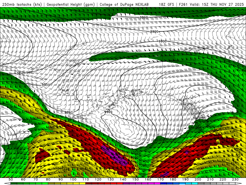Click the colorbar value 120
The width and height of the screenshot is (246, 185).
click(98, 179)
